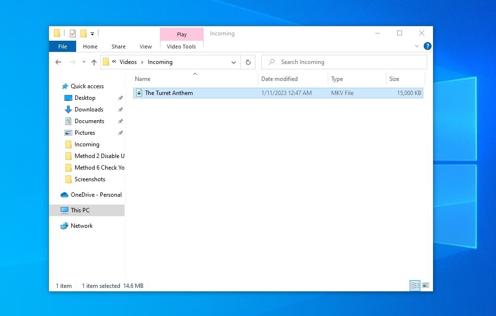
Task: Switch to large thumbnails view via status bar icon
Action: [426, 286]
